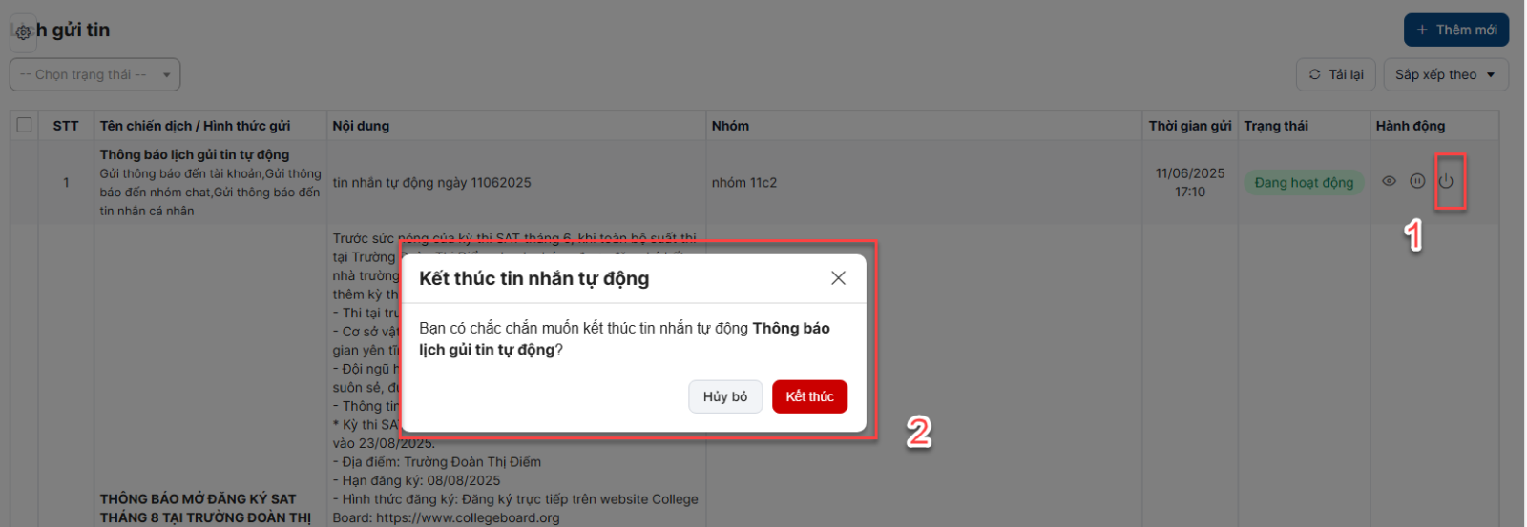Click the refresh icon in Tải lại
Viewport: 1527px width, 527px height.
point(1315,74)
